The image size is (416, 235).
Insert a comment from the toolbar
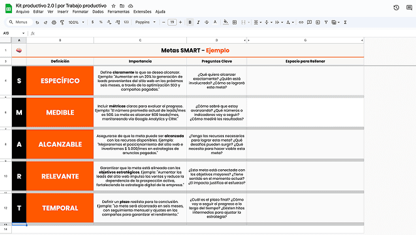309,23
